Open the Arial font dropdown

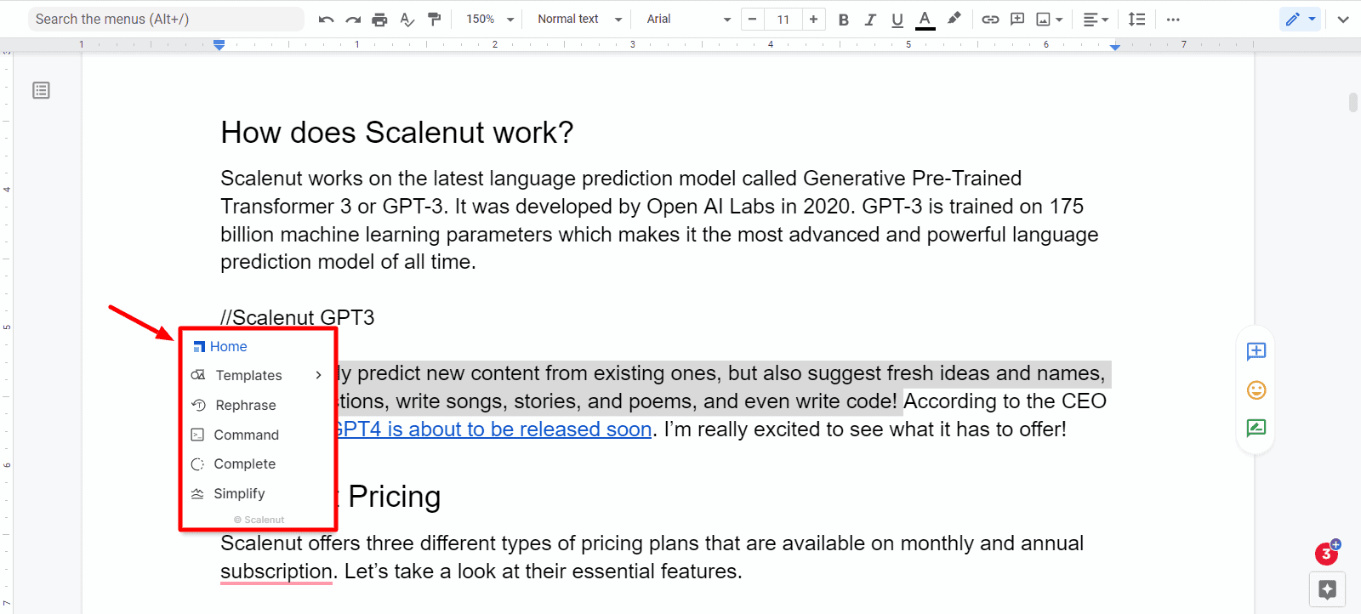[688, 19]
